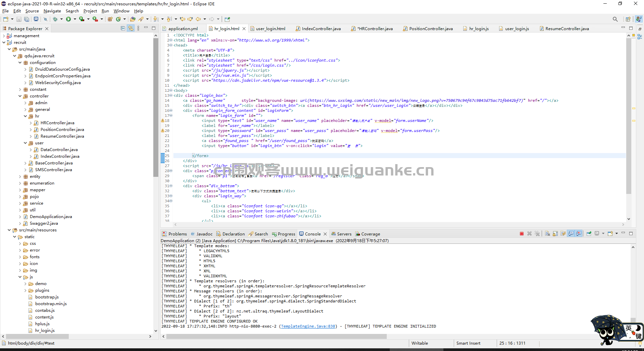This screenshot has height=351, width=644.
Task: Click the red Terminate button in Console
Action: click(x=522, y=234)
